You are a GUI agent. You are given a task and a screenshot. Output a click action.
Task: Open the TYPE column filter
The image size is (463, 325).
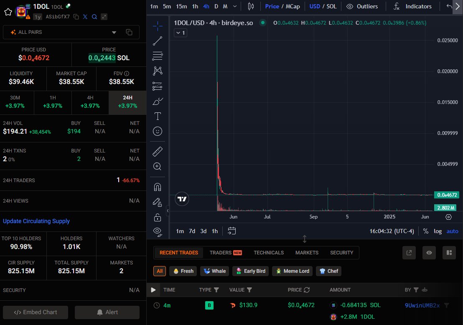coord(216,290)
